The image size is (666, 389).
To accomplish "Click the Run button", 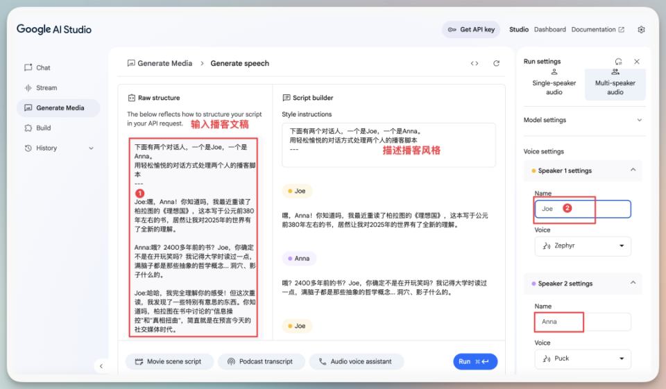I will 475,362.
